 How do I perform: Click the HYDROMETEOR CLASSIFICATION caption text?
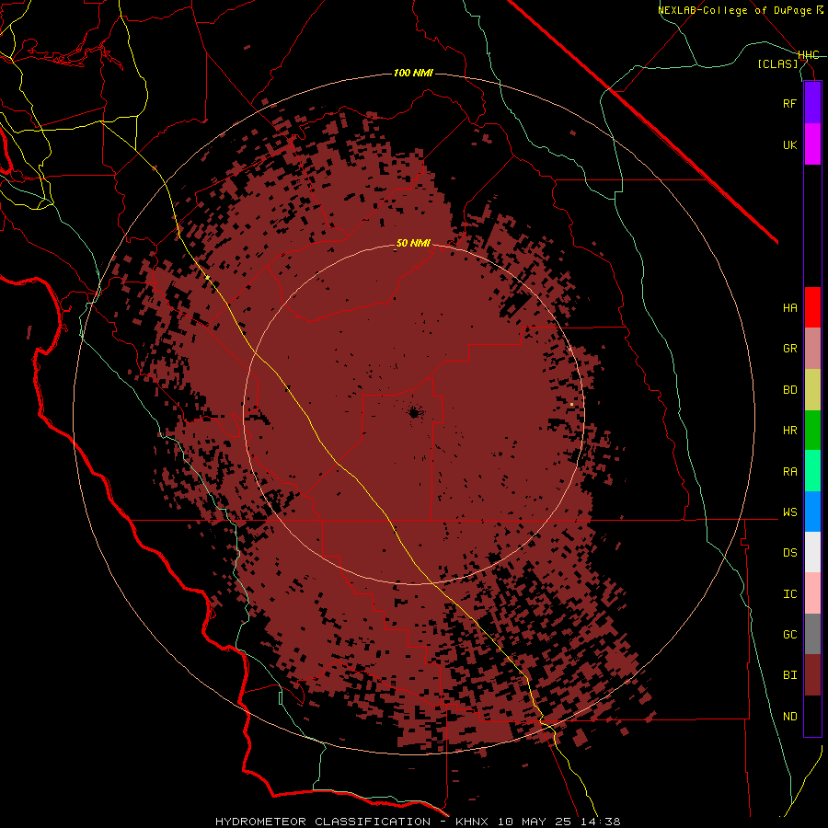[x=323, y=822]
